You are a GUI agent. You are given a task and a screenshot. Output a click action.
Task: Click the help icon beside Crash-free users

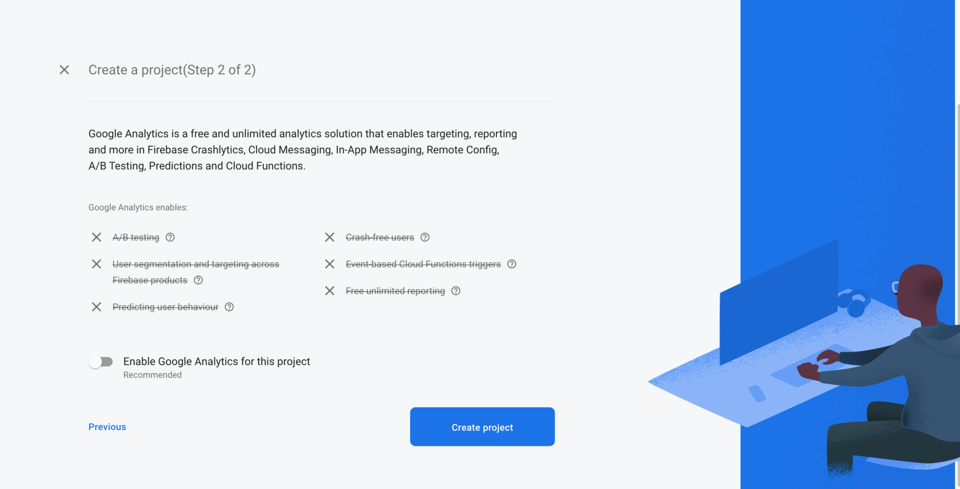(425, 237)
